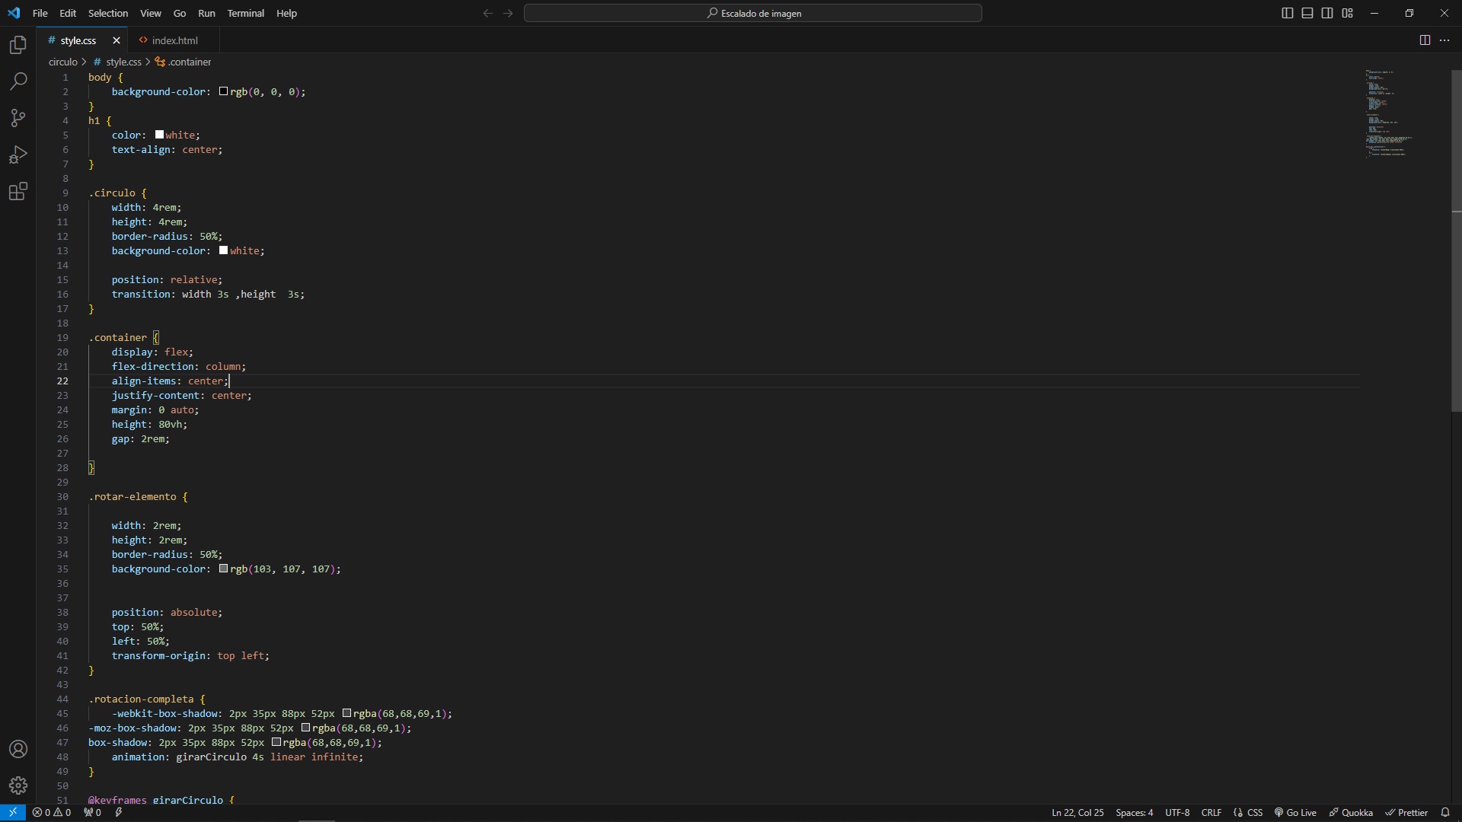1462x822 pixels.
Task: Open the Edit menu
Action: coord(68,13)
